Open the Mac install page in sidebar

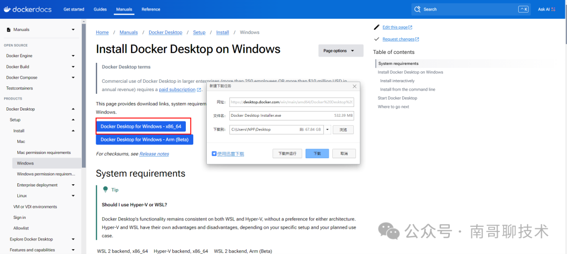(21, 141)
